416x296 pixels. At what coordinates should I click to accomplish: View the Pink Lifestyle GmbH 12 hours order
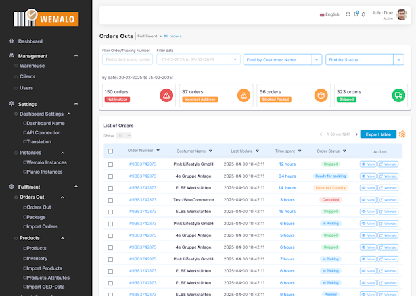[368, 164]
